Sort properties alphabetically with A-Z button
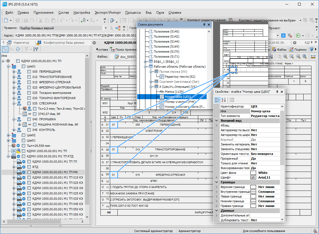This screenshot has width=319, height=234. 224,100
